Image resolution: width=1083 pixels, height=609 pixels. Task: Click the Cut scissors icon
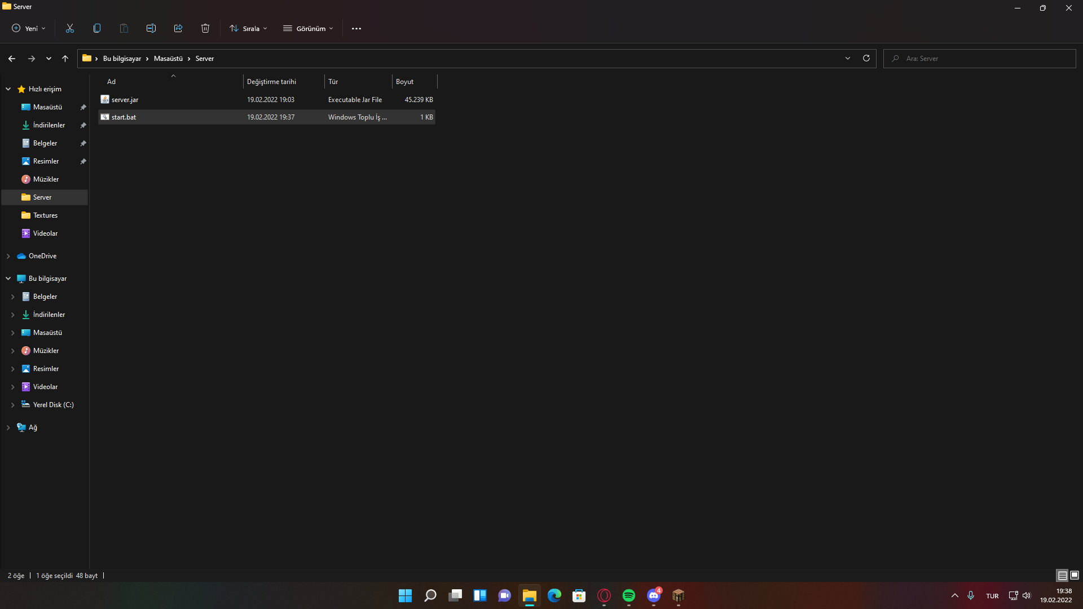tap(70, 28)
